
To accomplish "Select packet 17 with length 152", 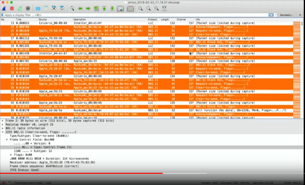I will (x=146, y=38).
